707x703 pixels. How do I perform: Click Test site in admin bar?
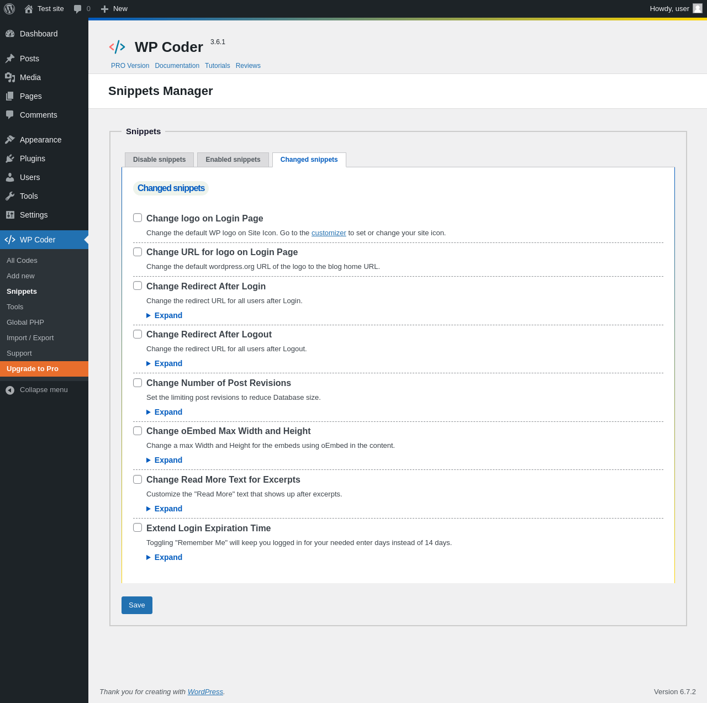coord(51,9)
